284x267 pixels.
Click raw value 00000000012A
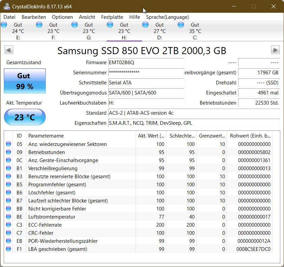point(254,241)
